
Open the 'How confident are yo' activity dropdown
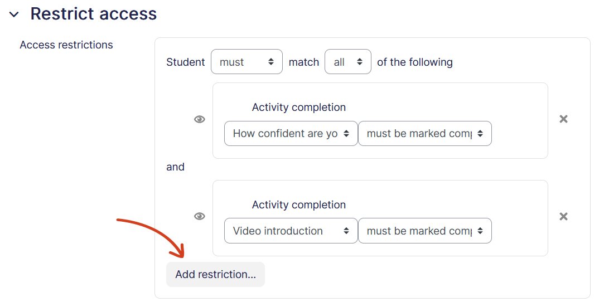(291, 134)
